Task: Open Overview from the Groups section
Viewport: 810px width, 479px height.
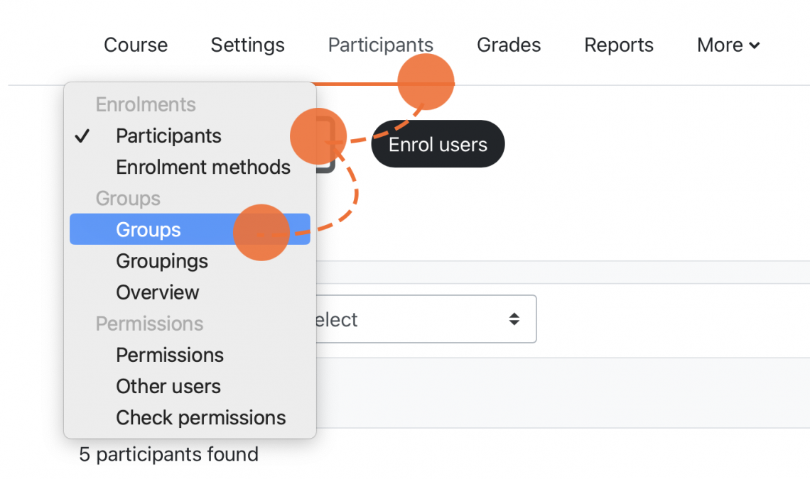Action: tap(158, 292)
